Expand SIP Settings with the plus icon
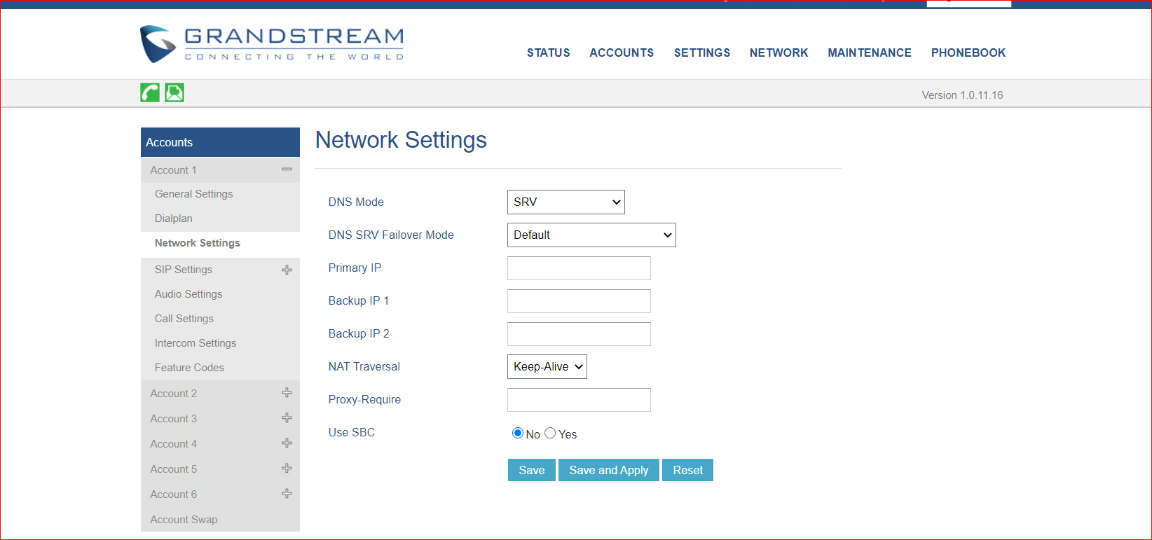This screenshot has height=540, width=1152. coord(287,270)
